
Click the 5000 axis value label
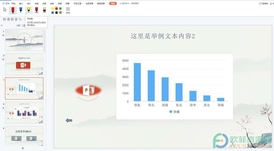click(x=125, y=61)
